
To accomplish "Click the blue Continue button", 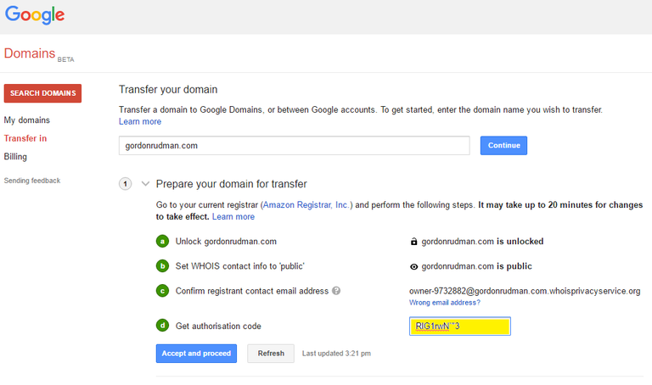I will tap(503, 145).
